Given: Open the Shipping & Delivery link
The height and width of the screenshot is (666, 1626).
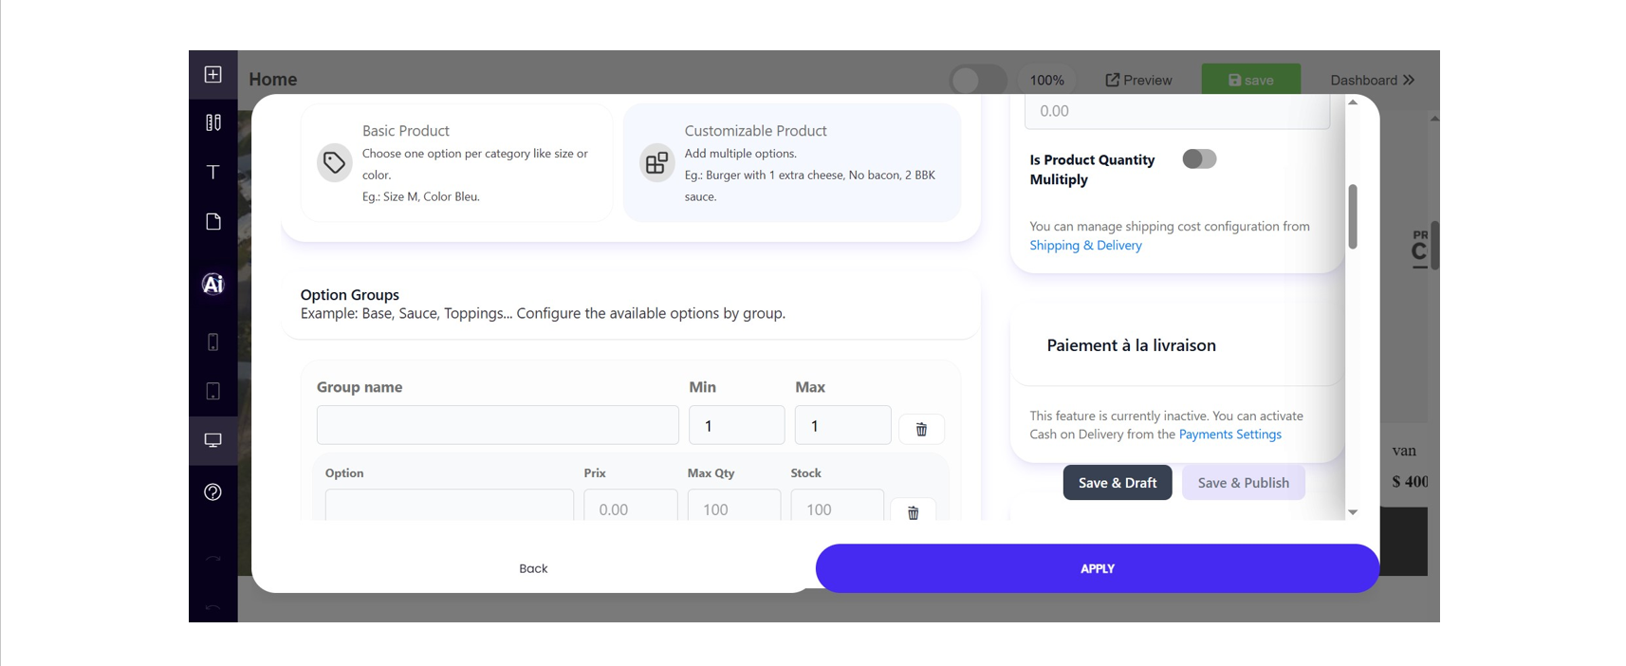Looking at the screenshot, I should click(x=1085, y=245).
